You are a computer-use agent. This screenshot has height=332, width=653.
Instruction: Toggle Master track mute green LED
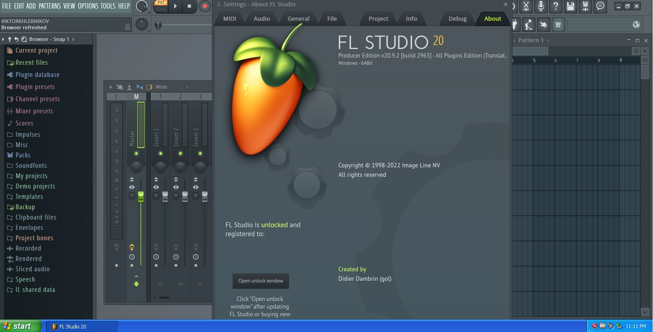coord(136,153)
